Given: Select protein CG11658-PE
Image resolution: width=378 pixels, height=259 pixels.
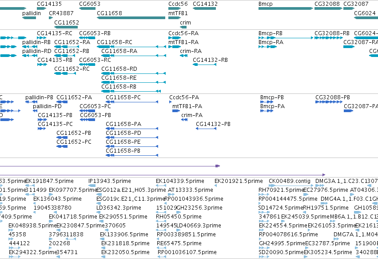Looking at the screenshot, I should coord(132,146).
